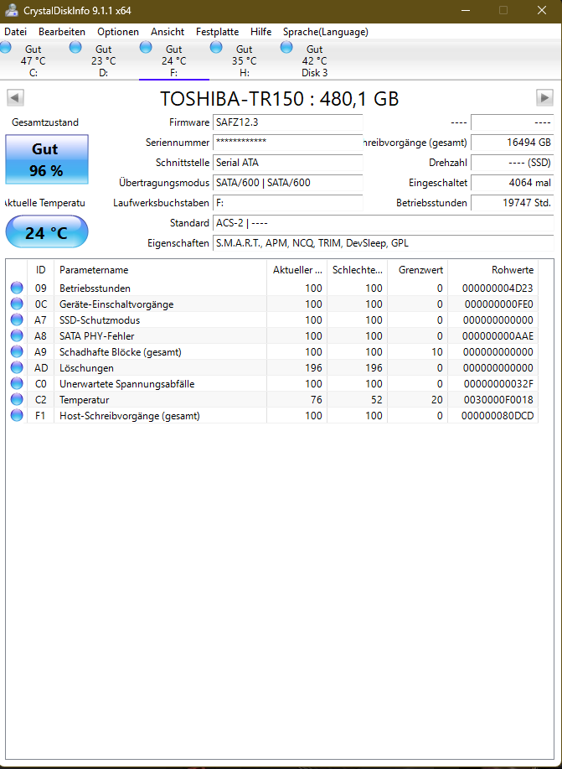Click status orb of SSD-Schutzmodus row

[x=17, y=320]
